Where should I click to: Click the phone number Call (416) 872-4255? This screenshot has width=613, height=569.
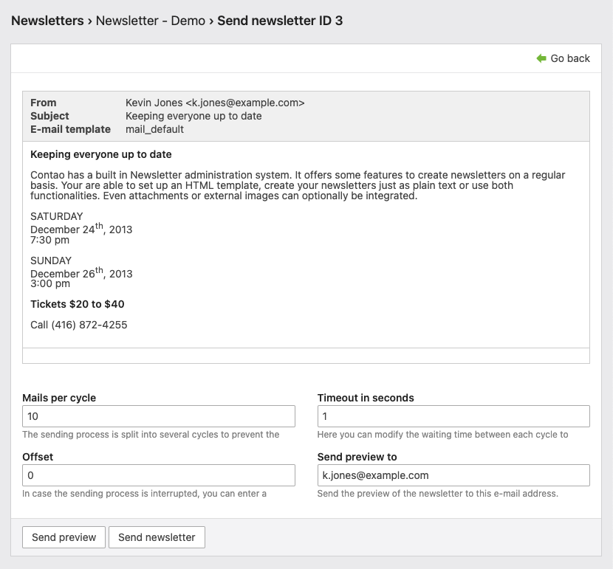click(x=79, y=325)
